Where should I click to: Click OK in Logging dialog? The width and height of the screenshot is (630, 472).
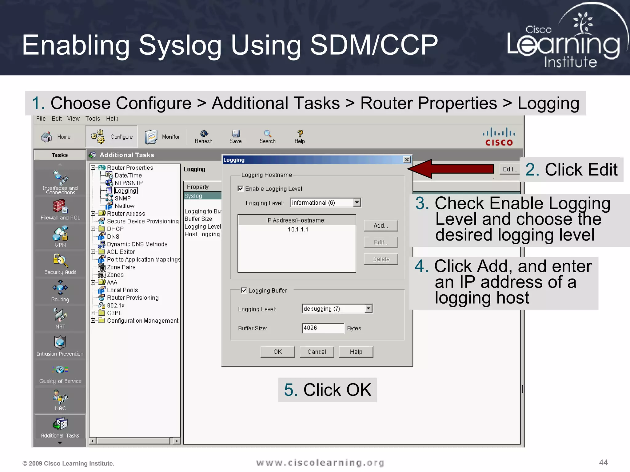(x=277, y=352)
